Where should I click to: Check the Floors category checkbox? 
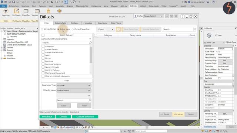pos(43,58)
